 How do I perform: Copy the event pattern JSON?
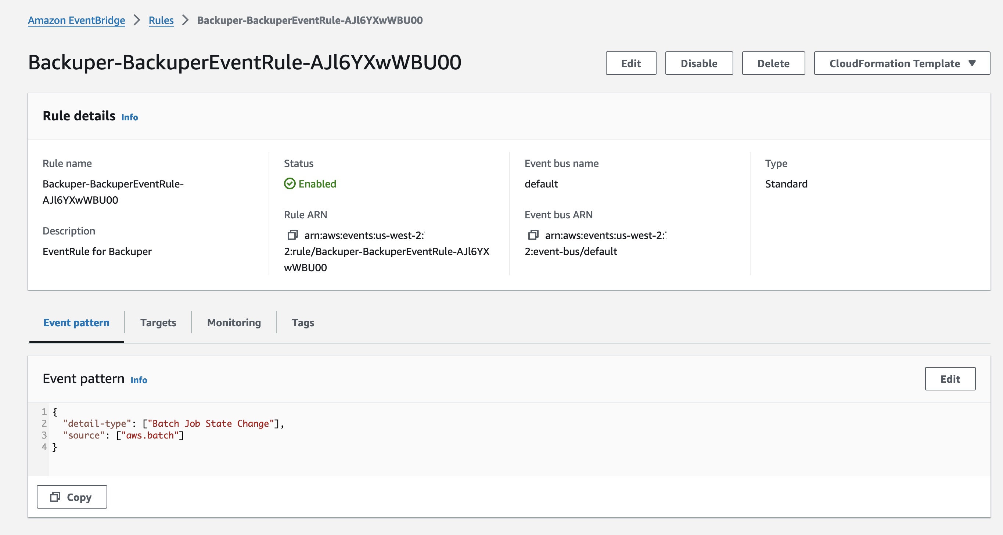[72, 497]
